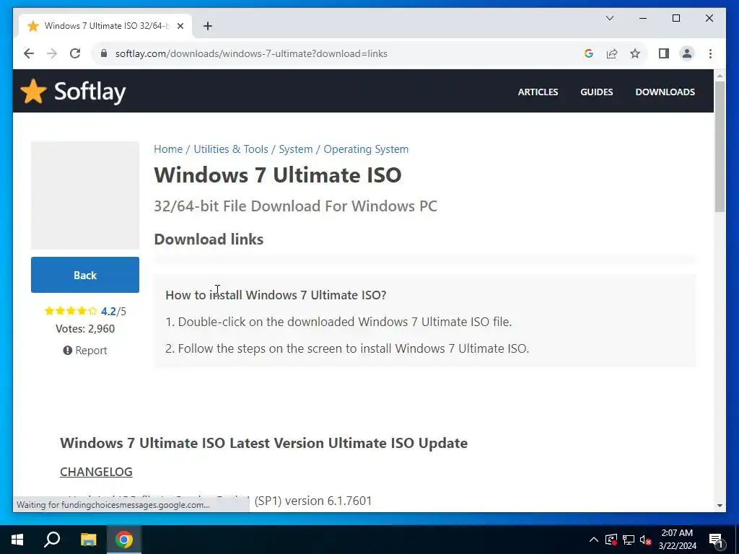The width and height of the screenshot is (739, 554).
Task: Open the Windows Start menu
Action: click(x=17, y=540)
